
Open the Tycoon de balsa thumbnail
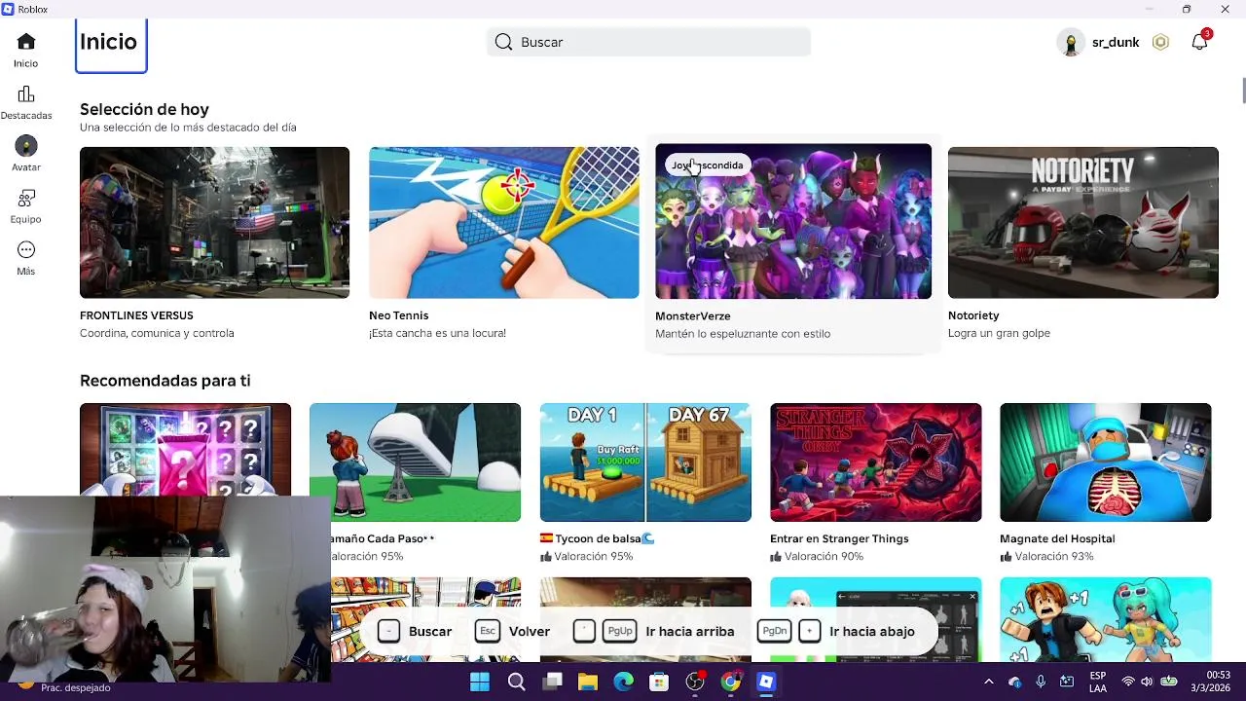[x=645, y=462]
